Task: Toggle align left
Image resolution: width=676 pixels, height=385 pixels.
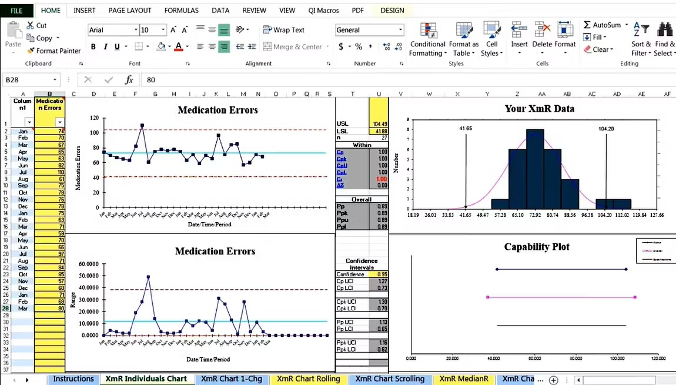Action: [200, 46]
